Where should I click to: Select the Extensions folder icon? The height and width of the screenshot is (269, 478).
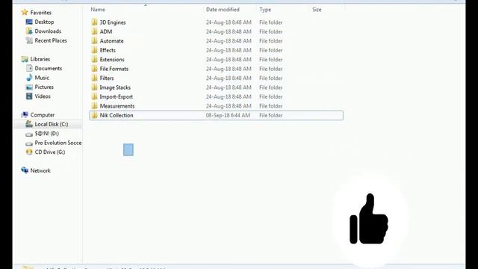tap(94, 60)
